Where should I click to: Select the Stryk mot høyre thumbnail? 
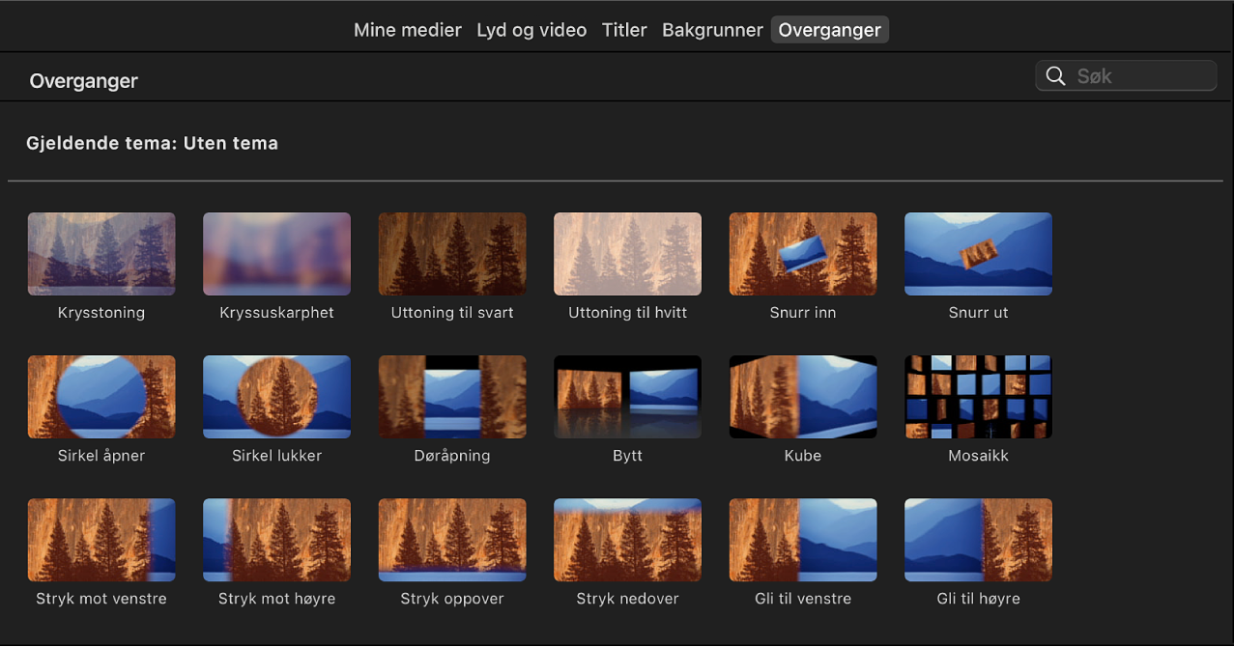[276, 540]
